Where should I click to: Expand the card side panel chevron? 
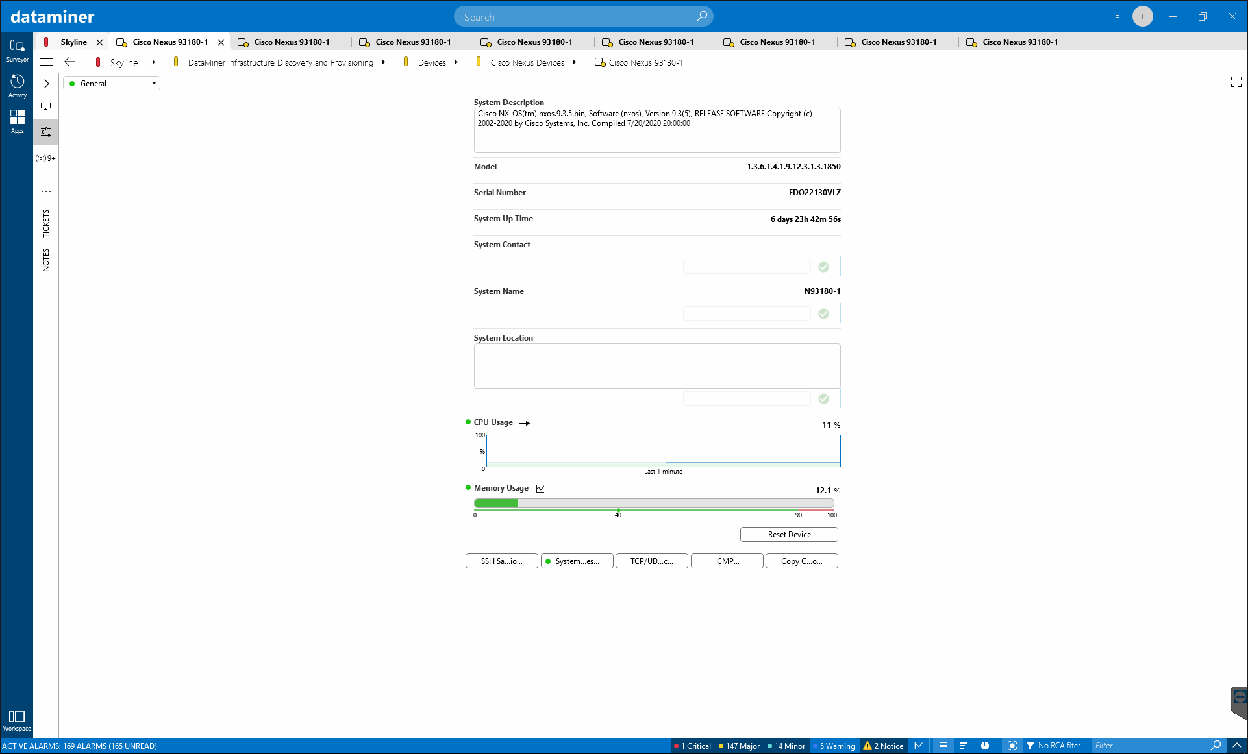coord(46,84)
